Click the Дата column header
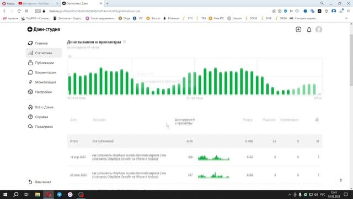Viewport: 353px width, 199px height. tap(73, 119)
